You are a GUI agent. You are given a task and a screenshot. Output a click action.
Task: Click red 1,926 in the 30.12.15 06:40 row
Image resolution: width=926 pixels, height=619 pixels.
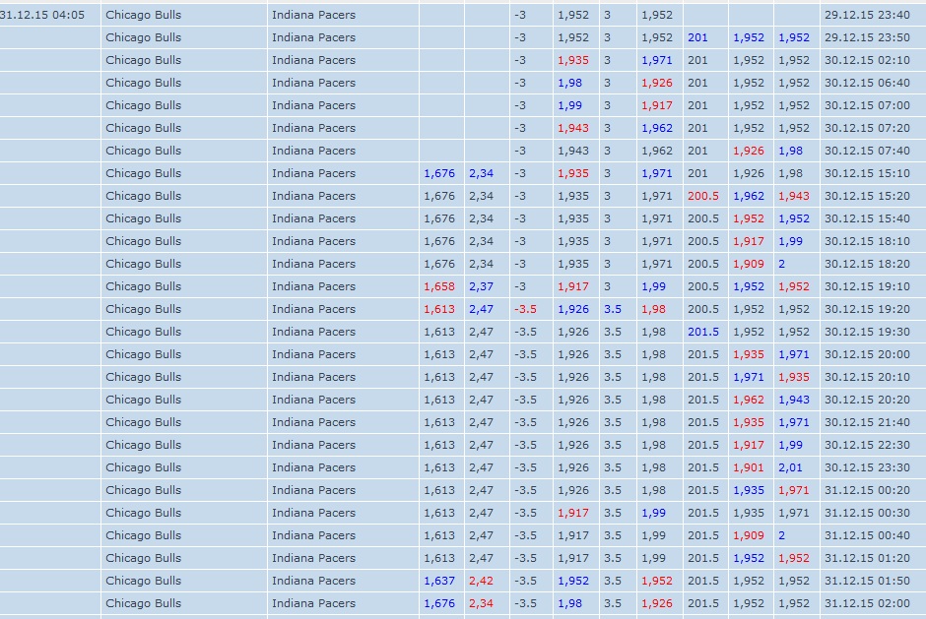(657, 83)
